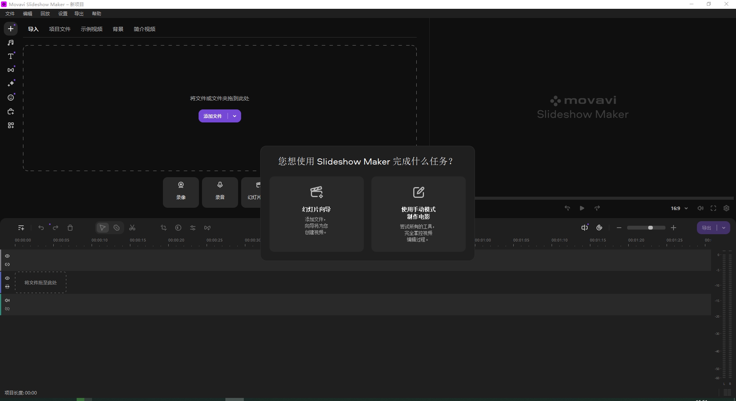
Task: Open preview settings gear
Action: pyautogui.click(x=726, y=208)
